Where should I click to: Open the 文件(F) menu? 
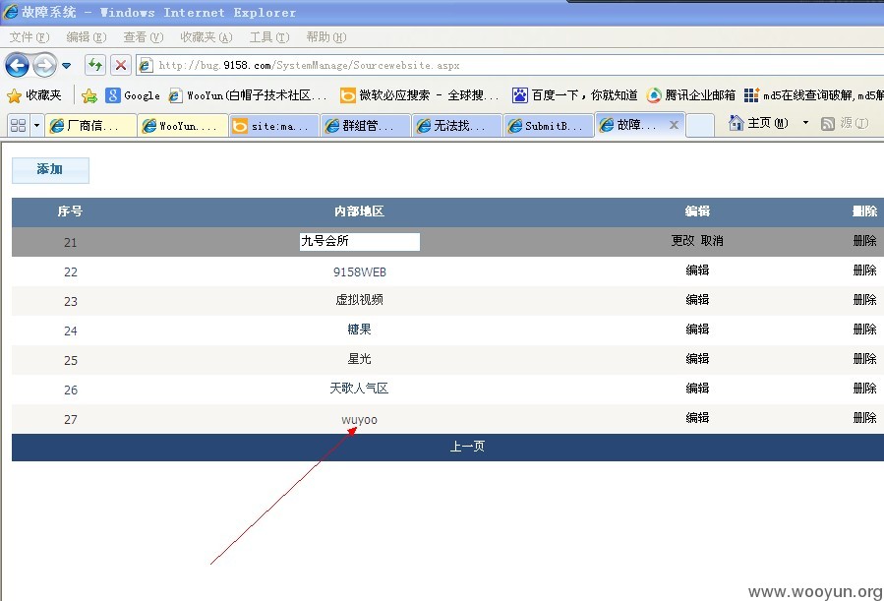click(x=29, y=37)
